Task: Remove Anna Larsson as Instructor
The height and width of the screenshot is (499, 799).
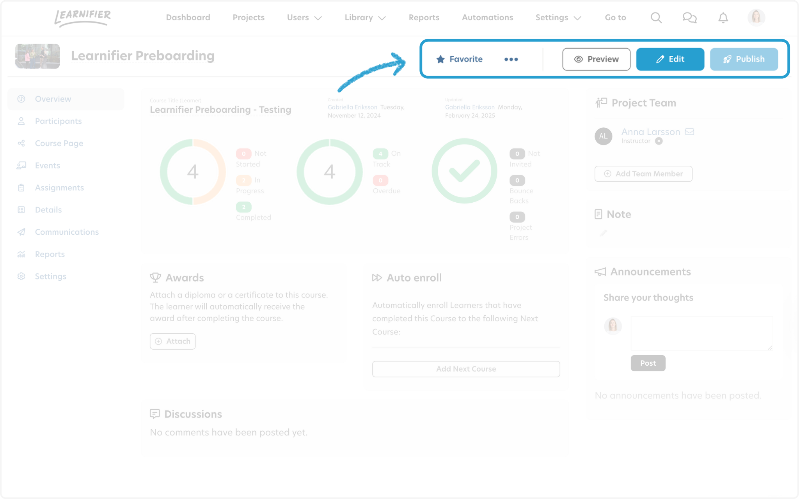Action: point(659,141)
